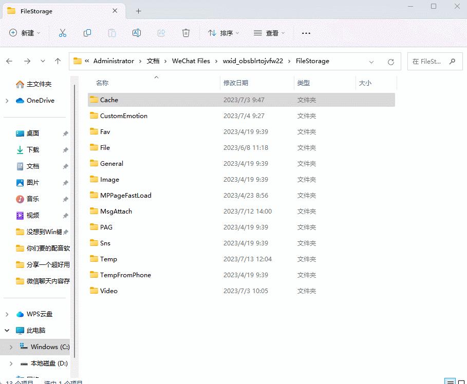Open 下载 in the sidebar
The image size is (467, 384).
click(x=33, y=150)
